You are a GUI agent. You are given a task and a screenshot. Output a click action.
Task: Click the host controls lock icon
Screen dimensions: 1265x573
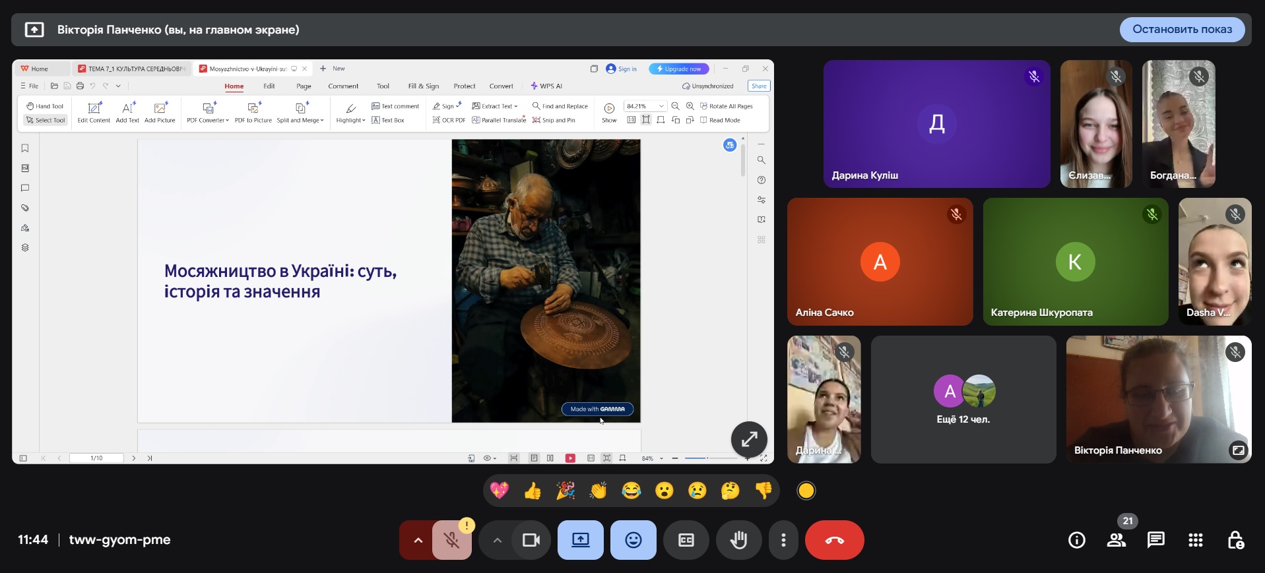(x=1235, y=540)
